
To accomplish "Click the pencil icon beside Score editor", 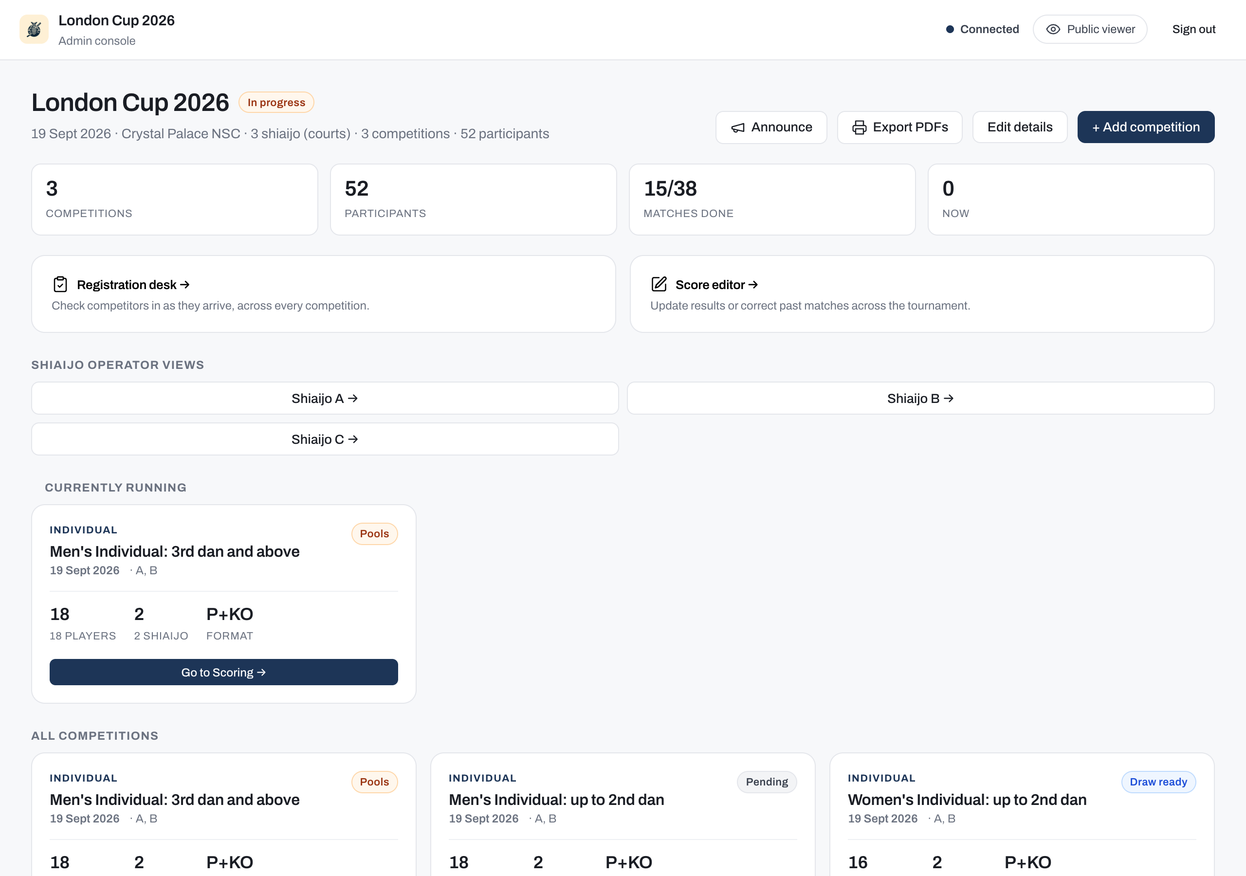I will click(x=659, y=284).
